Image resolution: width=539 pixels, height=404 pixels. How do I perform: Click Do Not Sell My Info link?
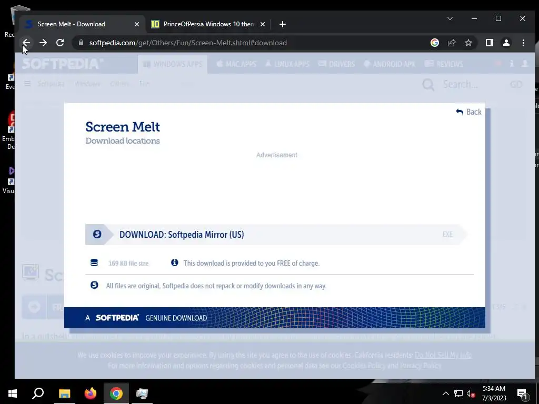[x=443, y=355]
